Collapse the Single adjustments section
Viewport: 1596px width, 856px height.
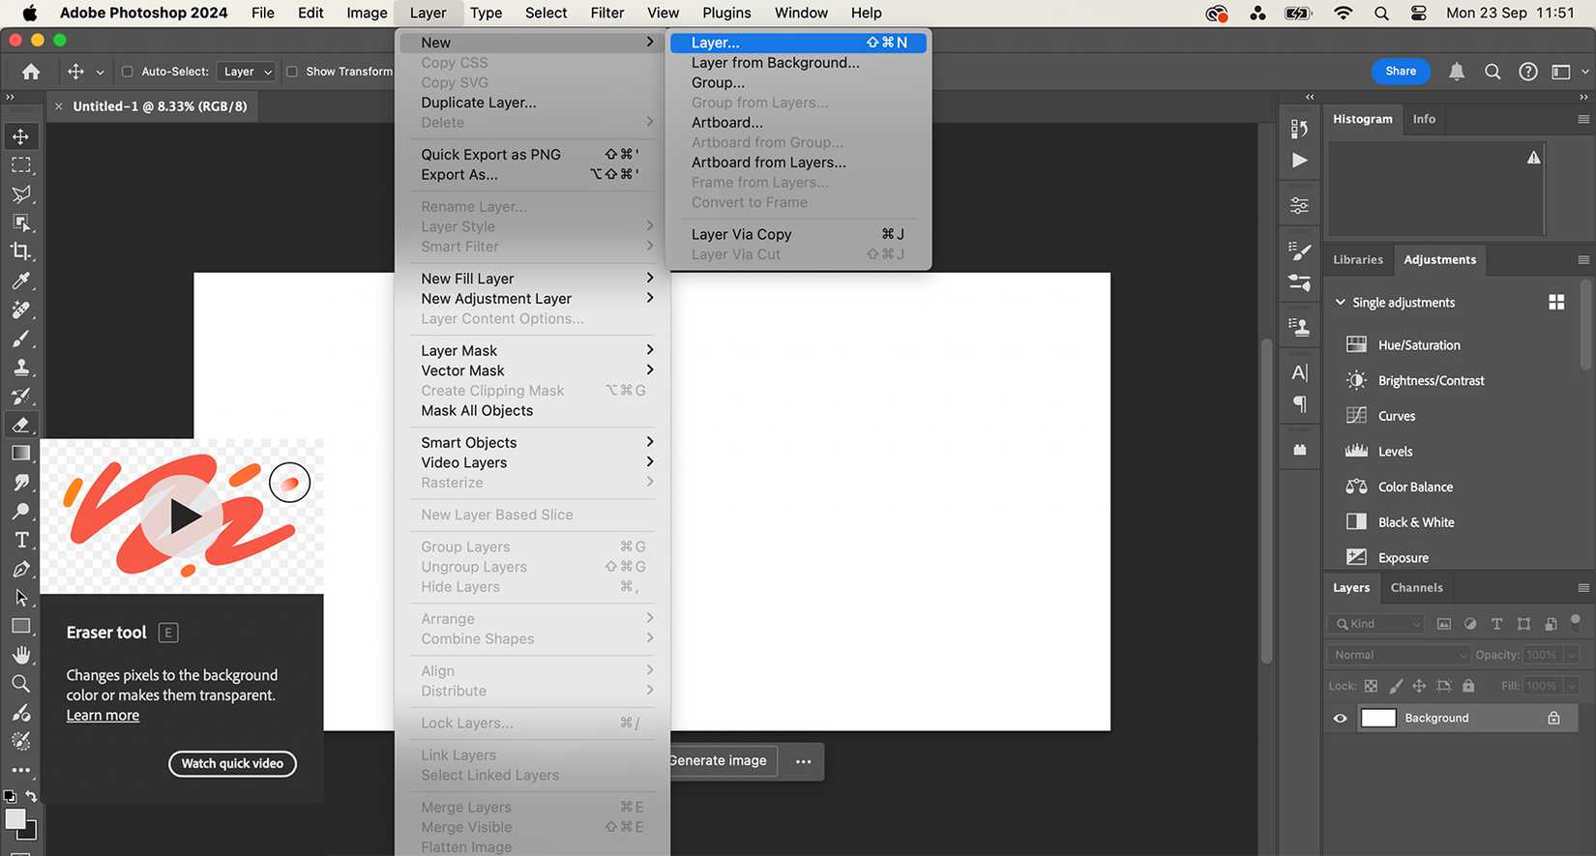[x=1340, y=303]
